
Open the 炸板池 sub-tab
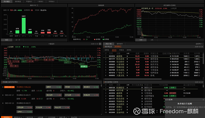click(121, 50)
